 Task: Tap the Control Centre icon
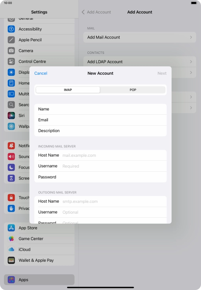11,61
